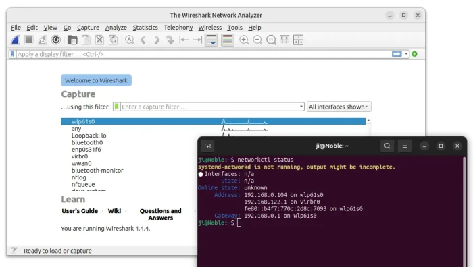Jump to last packet icon
This screenshot has height=267, width=473.
(197, 40)
